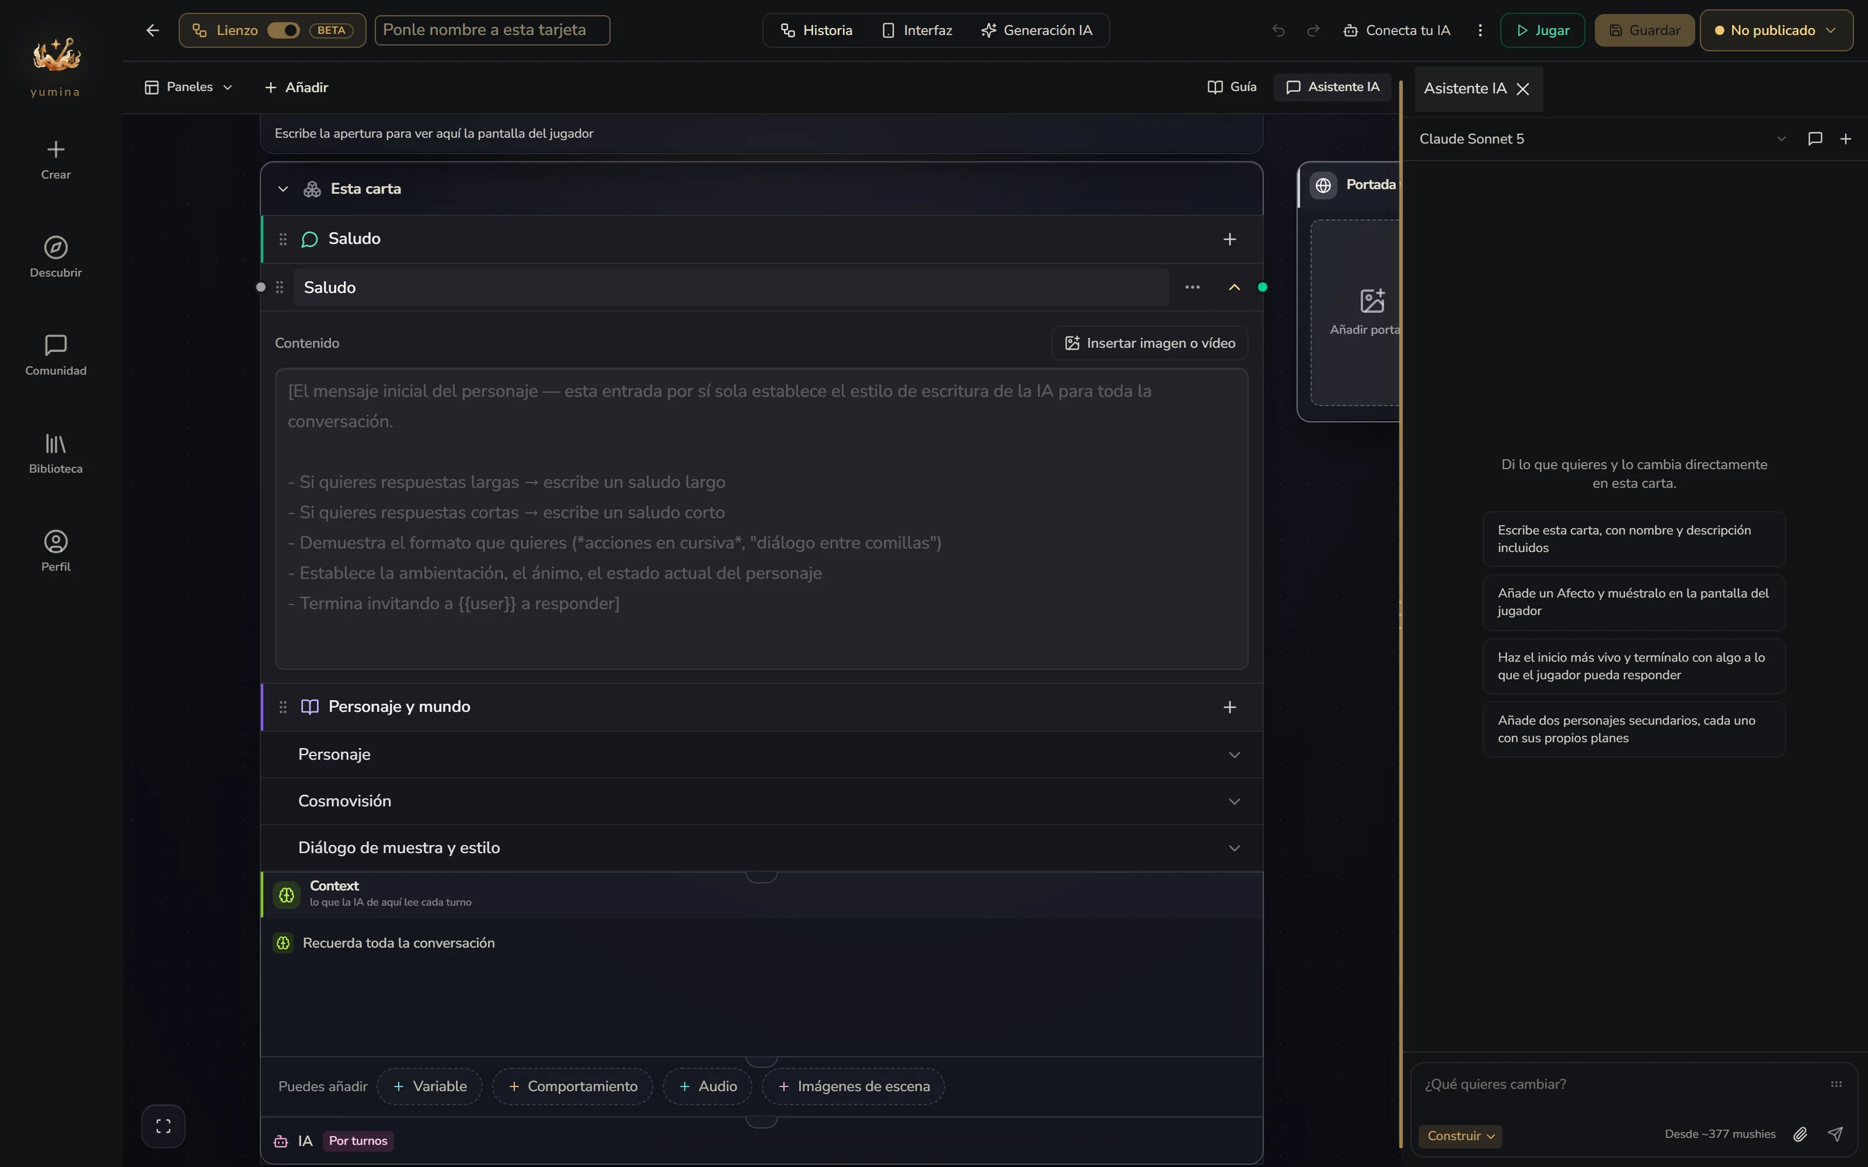This screenshot has width=1868, height=1167.
Task: Add entry with plus in Saludo section
Action: click(1230, 239)
